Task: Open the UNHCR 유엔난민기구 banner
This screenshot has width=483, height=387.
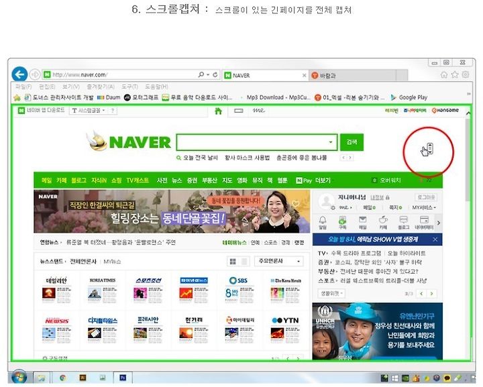Action: point(377,331)
